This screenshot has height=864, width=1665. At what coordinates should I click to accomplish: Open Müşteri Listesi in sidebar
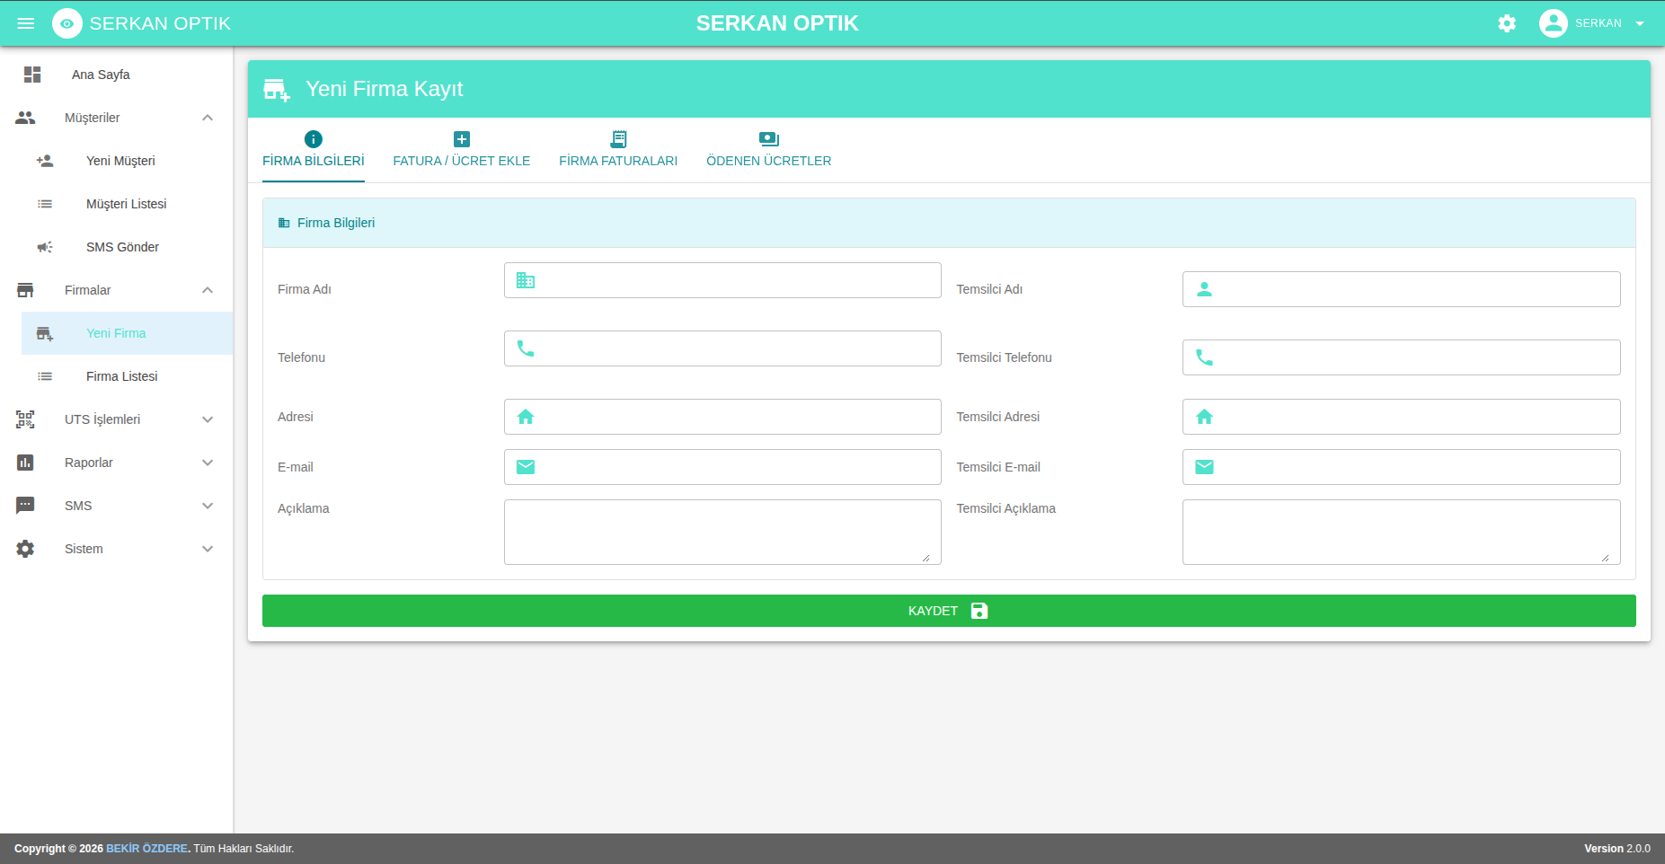click(127, 204)
